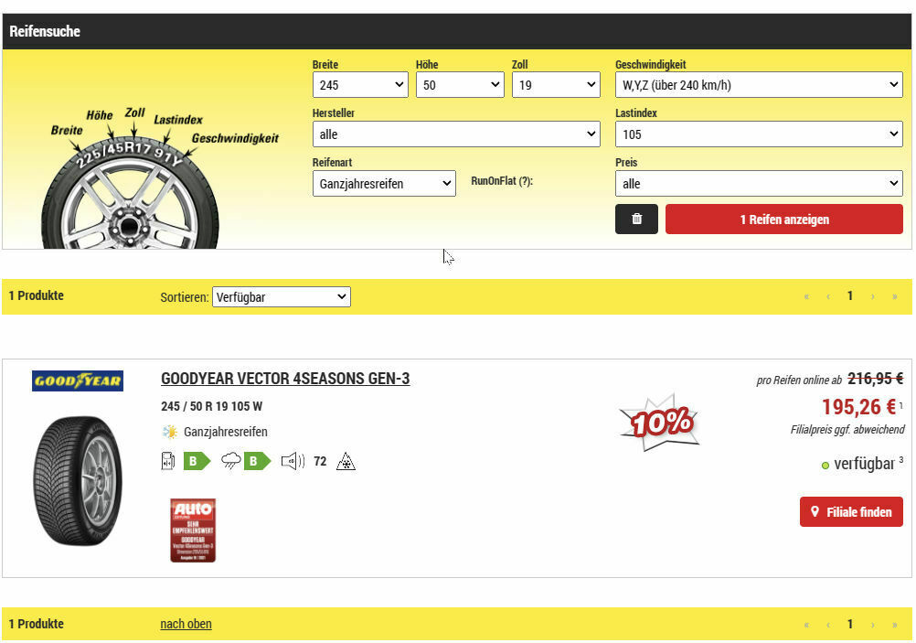Expand the Reifenart tyre type dropdown
916x643 pixels.
(x=383, y=184)
